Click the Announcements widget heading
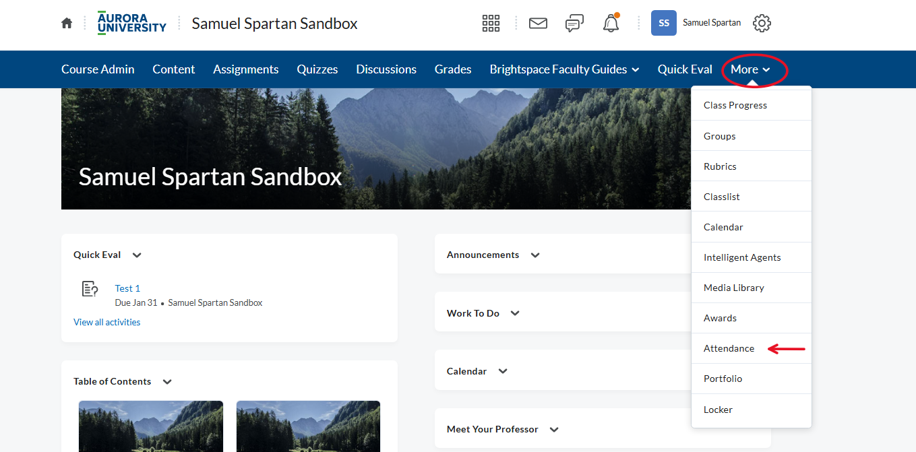The height and width of the screenshot is (452, 916). (483, 255)
